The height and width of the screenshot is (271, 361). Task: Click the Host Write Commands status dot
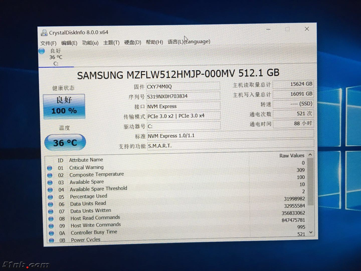pyautogui.click(x=51, y=226)
